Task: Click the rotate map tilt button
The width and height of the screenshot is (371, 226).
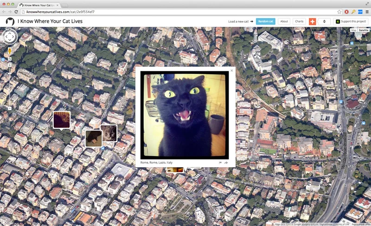Action: (x=10, y=59)
